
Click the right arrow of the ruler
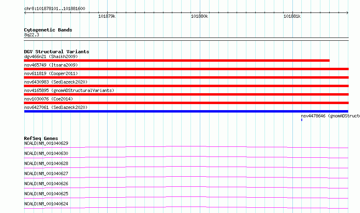click(x=347, y=13)
